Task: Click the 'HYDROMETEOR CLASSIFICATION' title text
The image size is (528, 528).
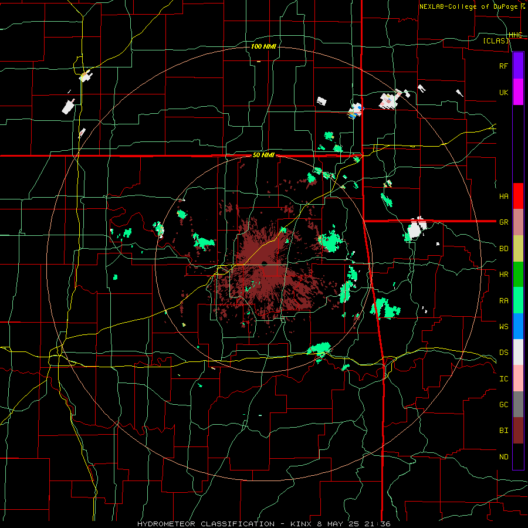Action: (206, 524)
